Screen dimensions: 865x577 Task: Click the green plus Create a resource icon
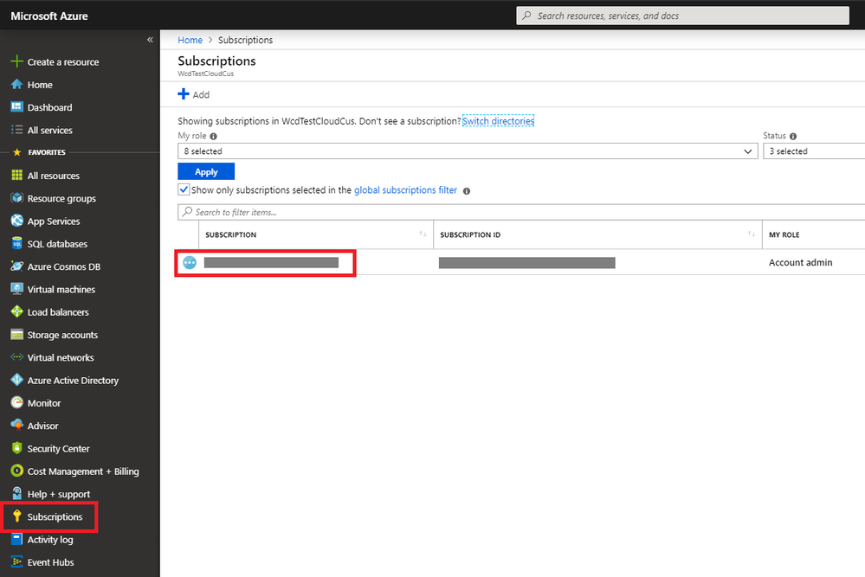coord(17,61)
